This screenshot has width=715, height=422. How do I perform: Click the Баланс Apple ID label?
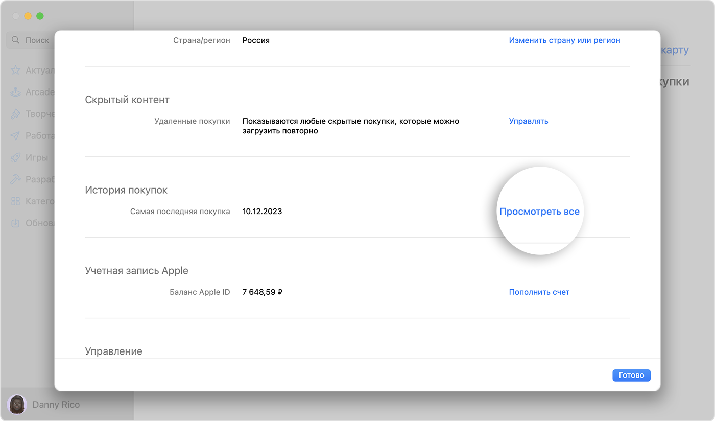click(x=200, y=292)
